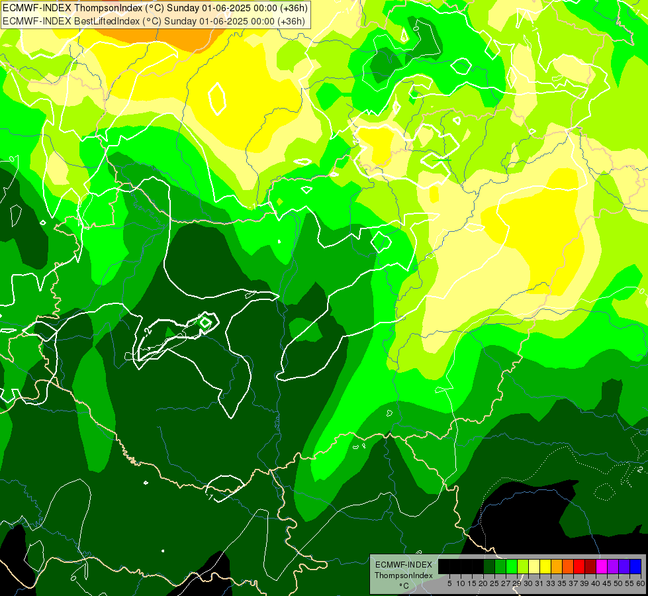Click the magenta 40–45 legend swatch
Image resolution: width=648 pixels, height=596 pixels.
602,566
